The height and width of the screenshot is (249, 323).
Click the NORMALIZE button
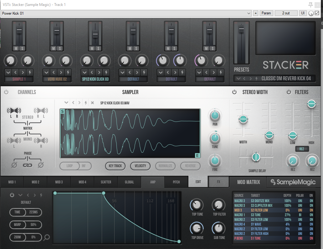166,166
